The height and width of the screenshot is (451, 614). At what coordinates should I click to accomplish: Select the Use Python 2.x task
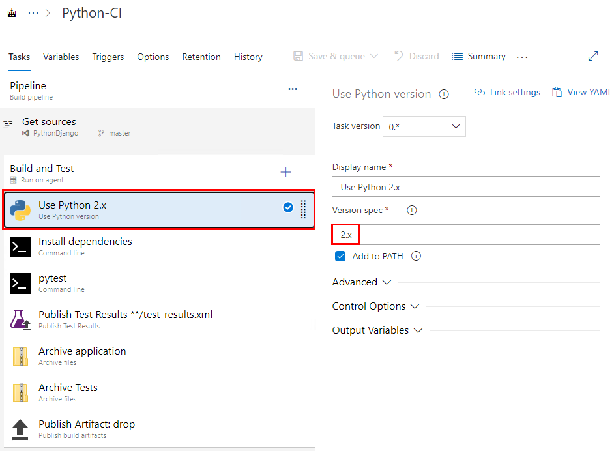pos(159,210)
